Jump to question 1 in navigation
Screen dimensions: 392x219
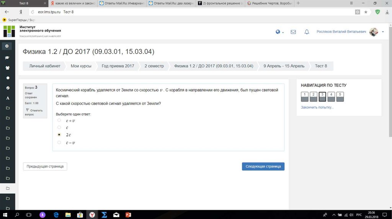coord(304,97)
